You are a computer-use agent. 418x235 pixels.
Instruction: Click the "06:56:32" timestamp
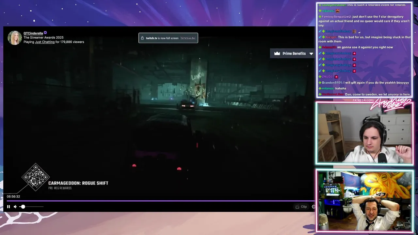pos(13,196)
